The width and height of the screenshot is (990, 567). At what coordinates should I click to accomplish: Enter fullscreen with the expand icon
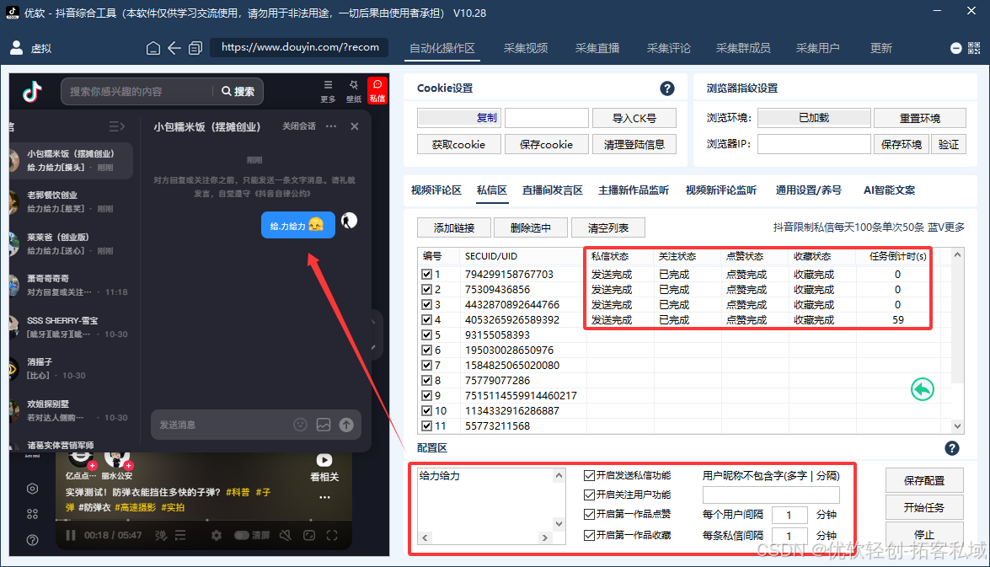332,536
